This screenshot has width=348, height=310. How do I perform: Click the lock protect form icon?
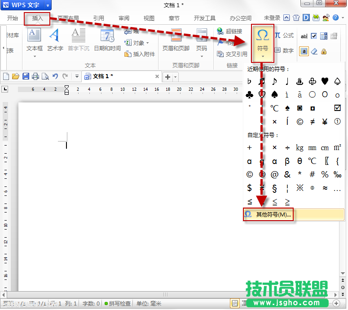(x=324, y=52)
